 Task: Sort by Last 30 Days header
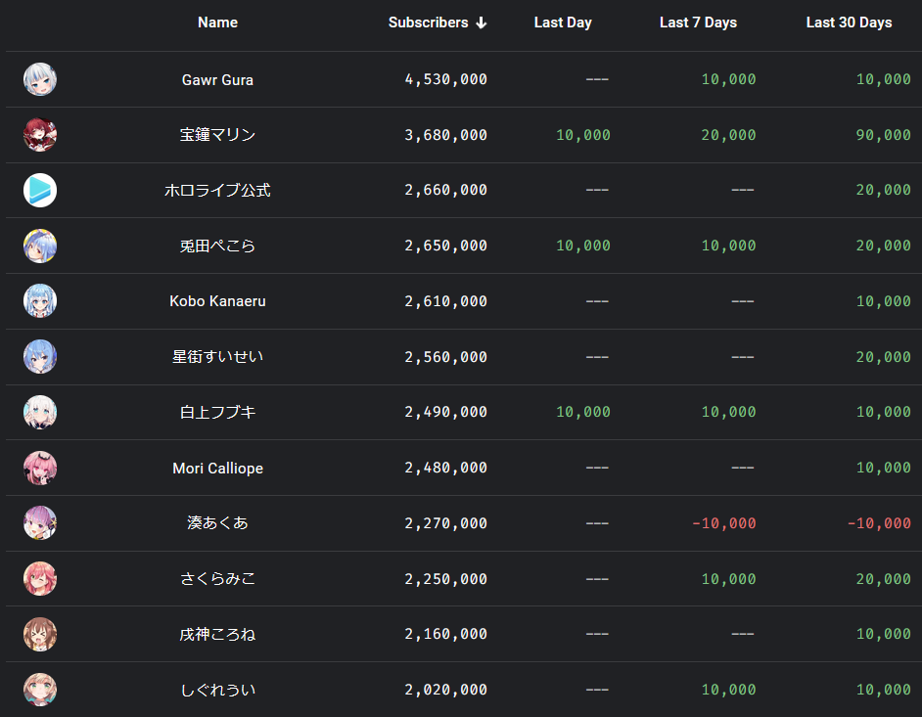pos(849,22)
